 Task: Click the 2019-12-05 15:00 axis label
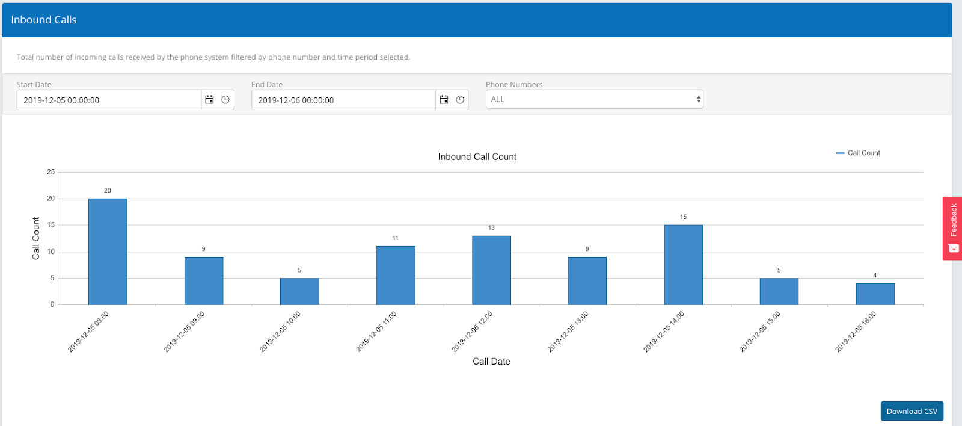[760, 332]
